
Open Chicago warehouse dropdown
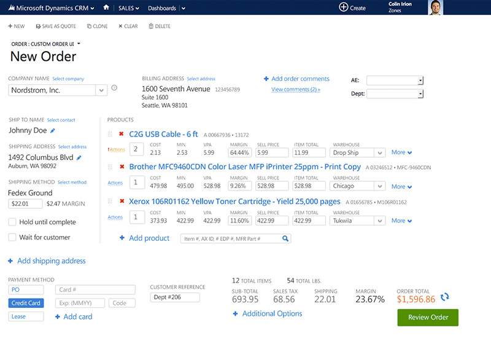point(379,186)
